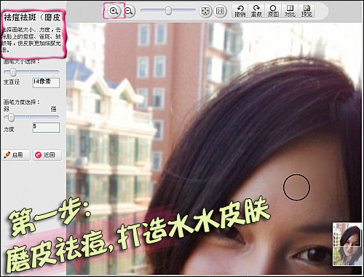The height and width of the screenshot is (277, 364).
Task: Click the actual size 1:1 icon
Action: (x=220, y=11)
